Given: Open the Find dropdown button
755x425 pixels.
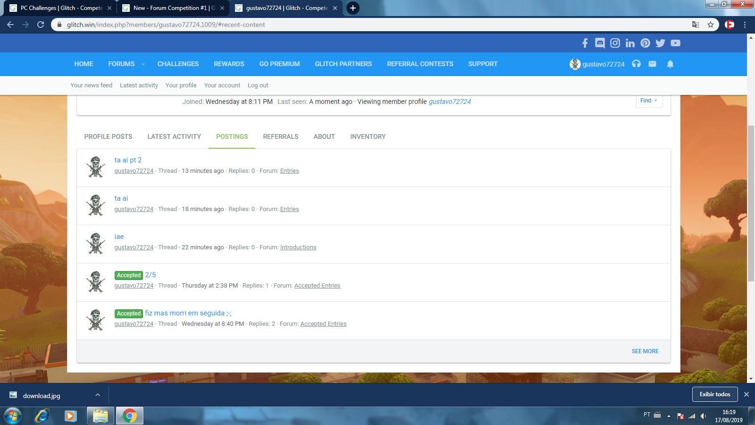Looking at the screenshot, I should click(x=649, y=101).
